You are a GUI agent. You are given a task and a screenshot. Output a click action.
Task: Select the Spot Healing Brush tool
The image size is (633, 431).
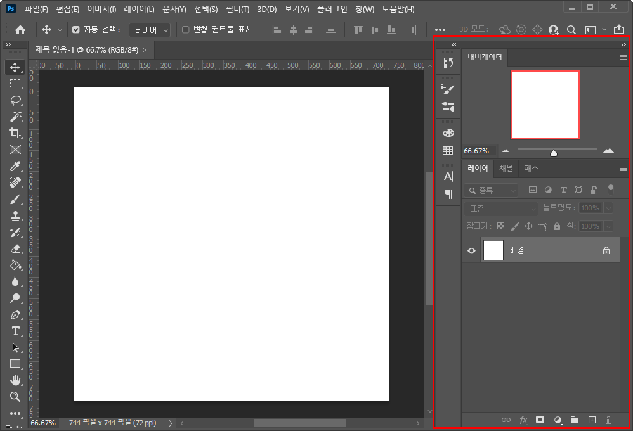click(x=15, y=183)
